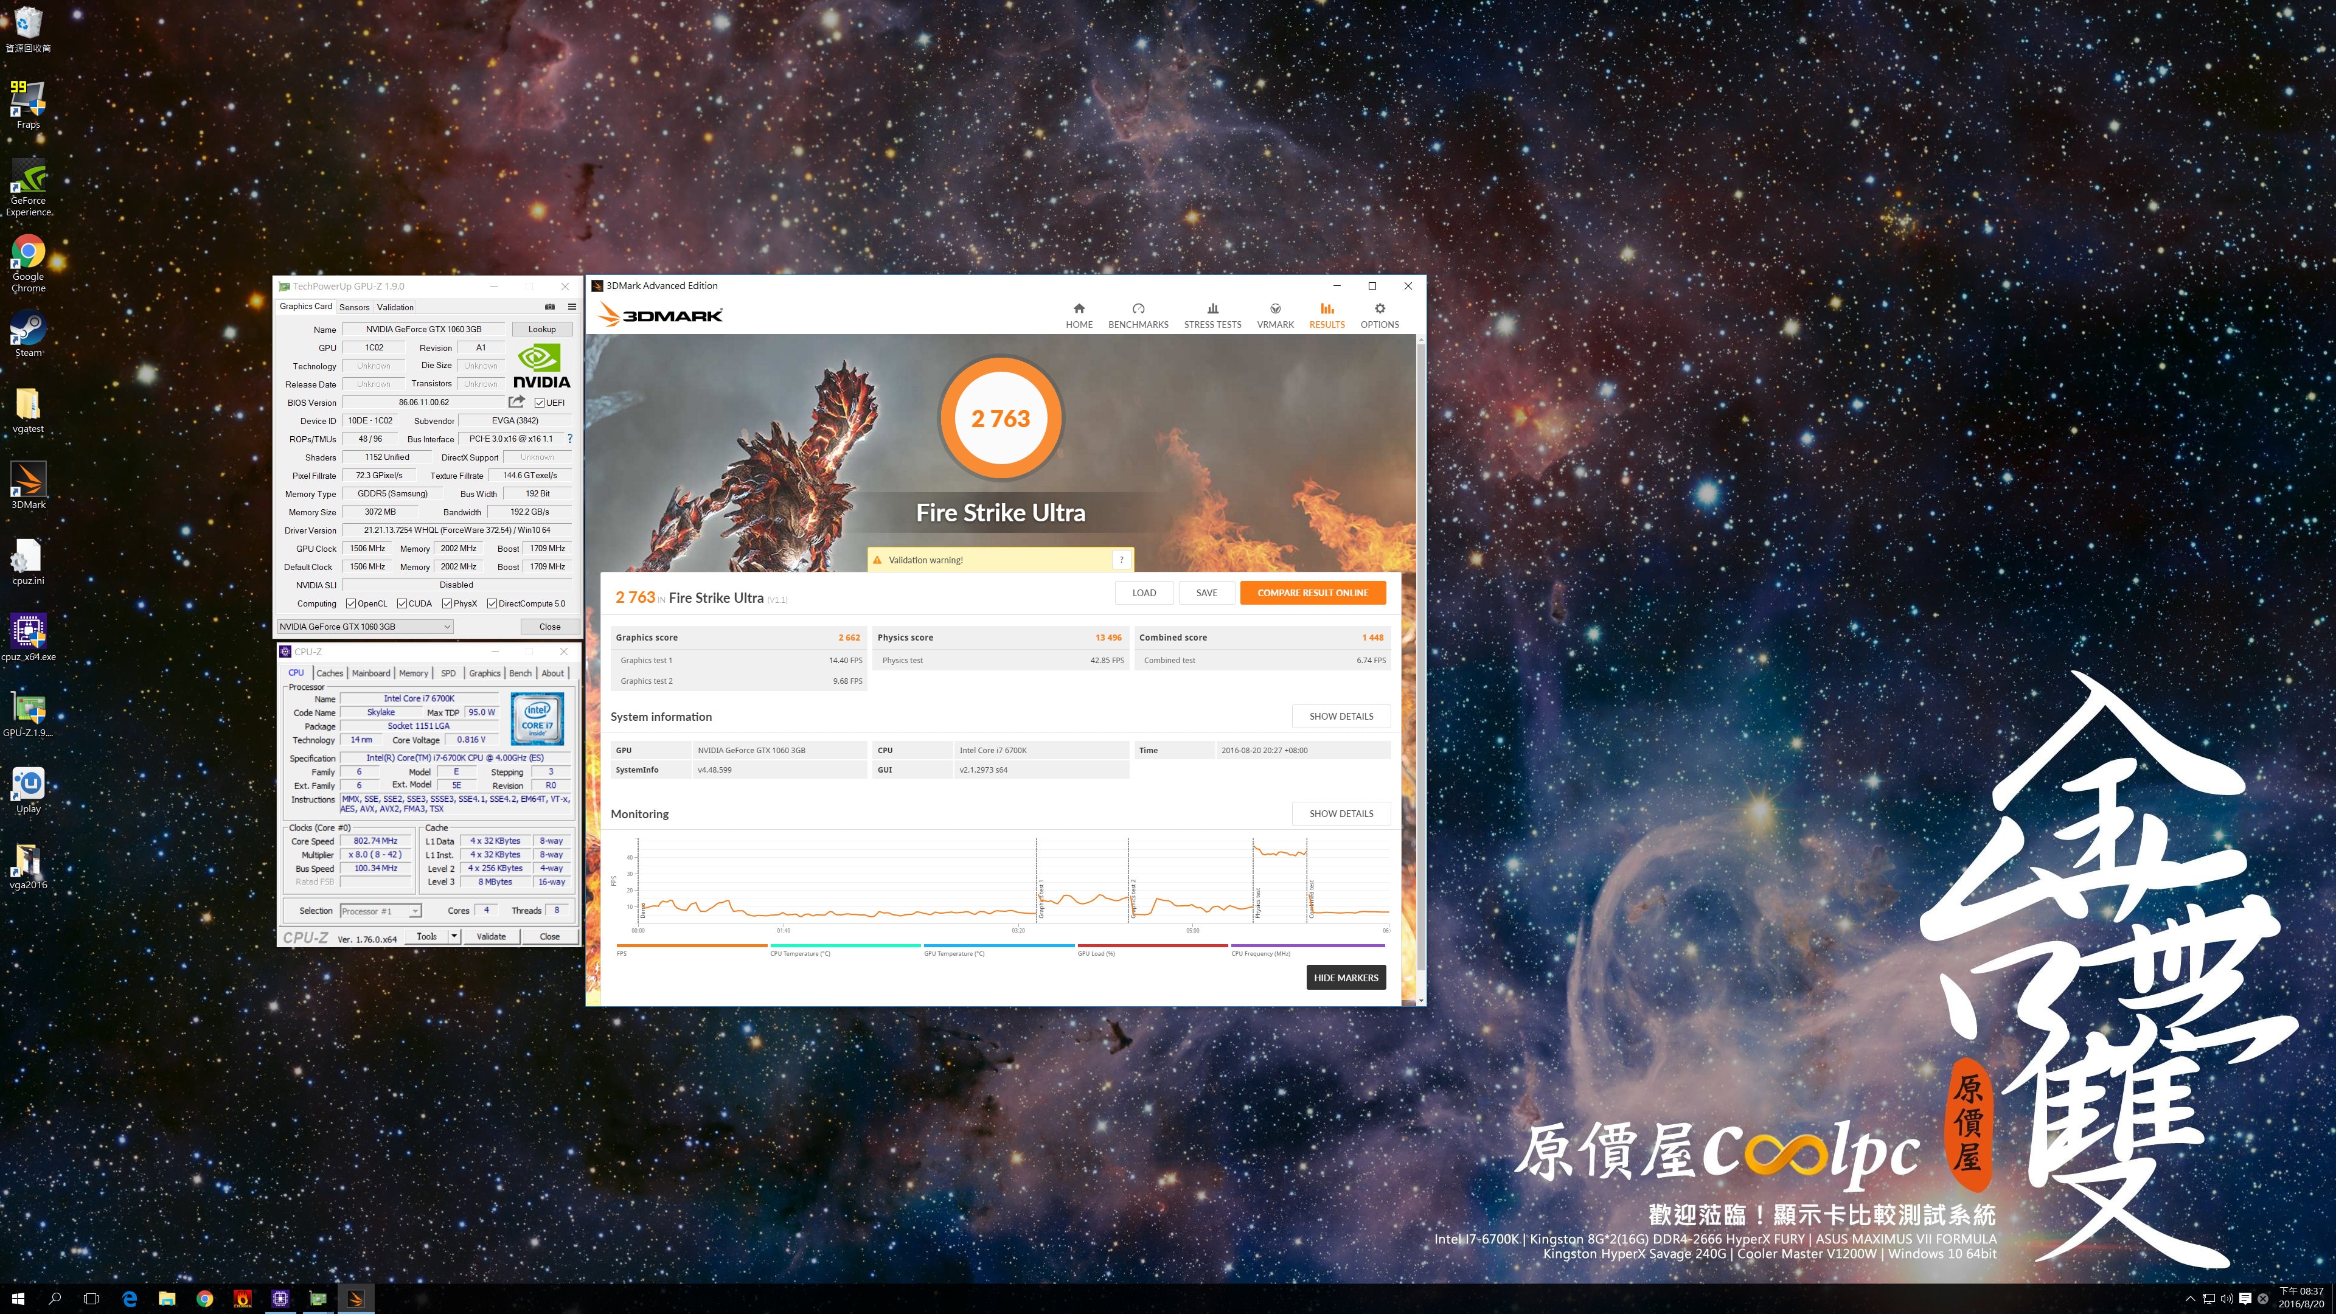Open GeForce Experience desktop shortcut
The height and width of the screenshot is (1314, 2336).
[28, 188]
